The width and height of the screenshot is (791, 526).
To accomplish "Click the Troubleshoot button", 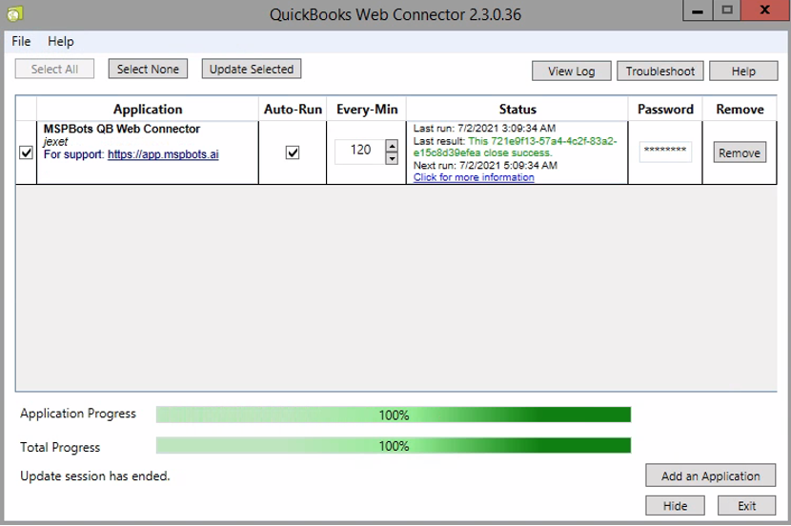I will click(x=659, y=71).
